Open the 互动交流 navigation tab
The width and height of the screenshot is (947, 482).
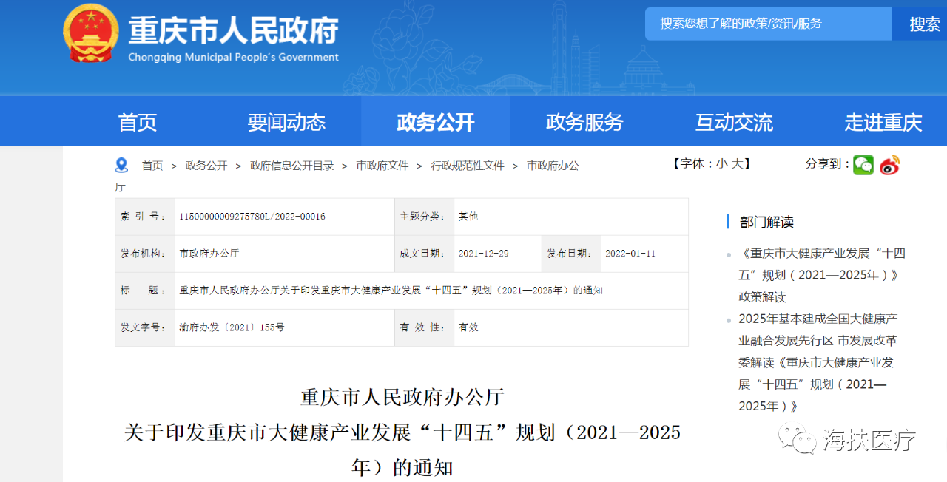pos(733,122)
